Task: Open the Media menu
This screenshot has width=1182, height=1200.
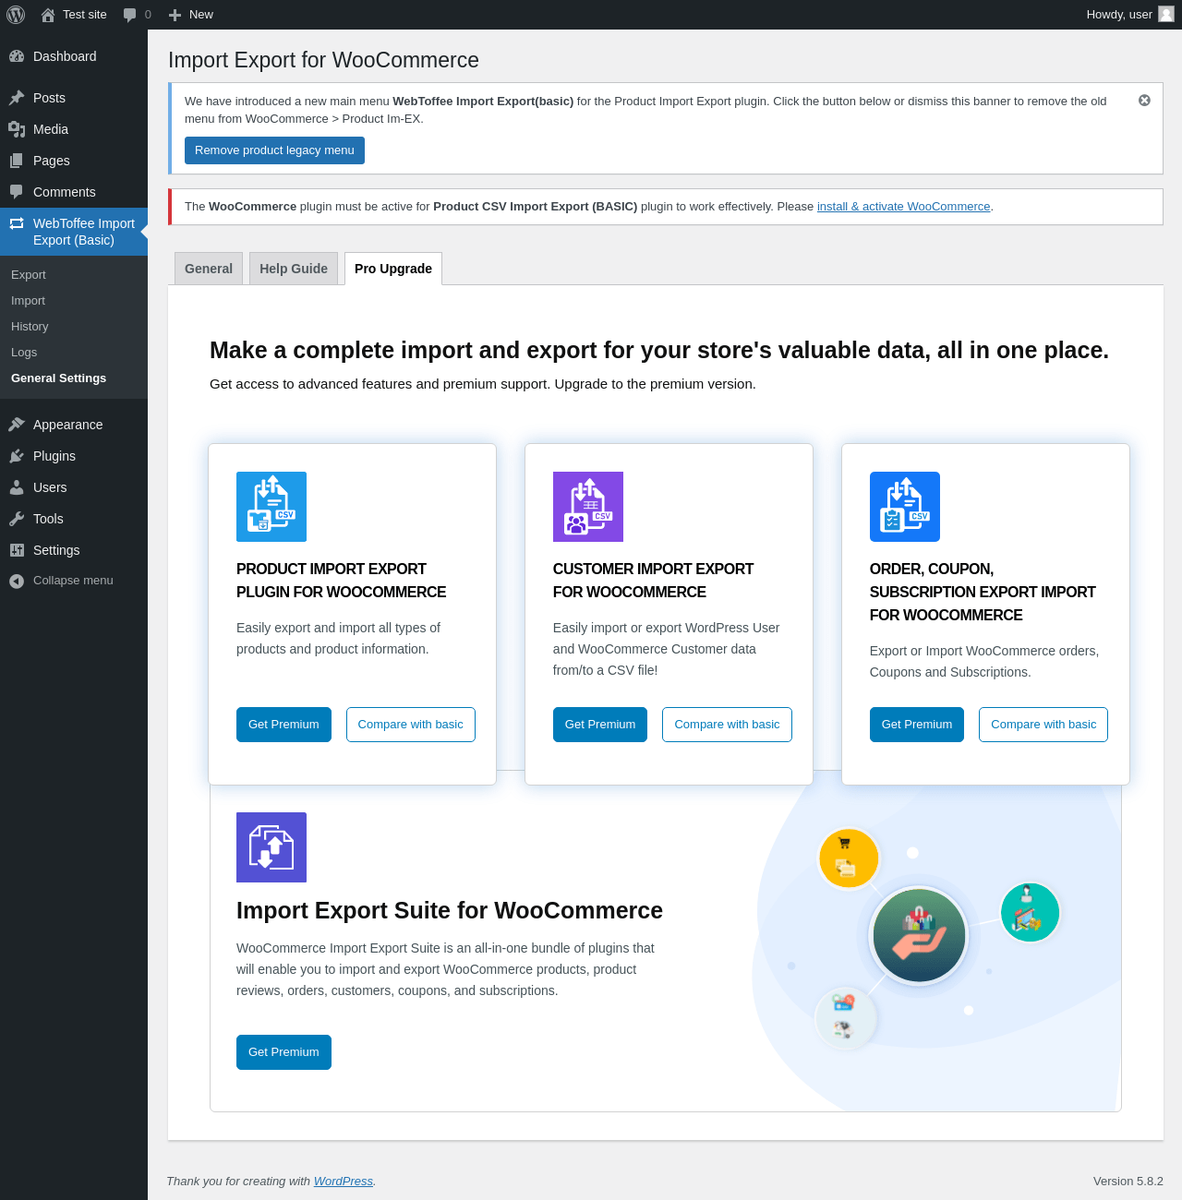Action: 74,129
